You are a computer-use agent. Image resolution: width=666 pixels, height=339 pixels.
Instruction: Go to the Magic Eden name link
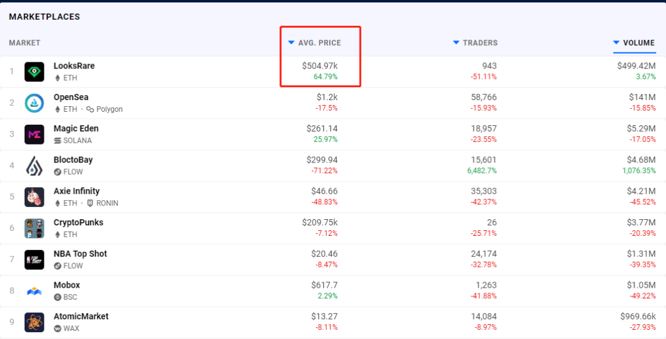pos(76,128)
